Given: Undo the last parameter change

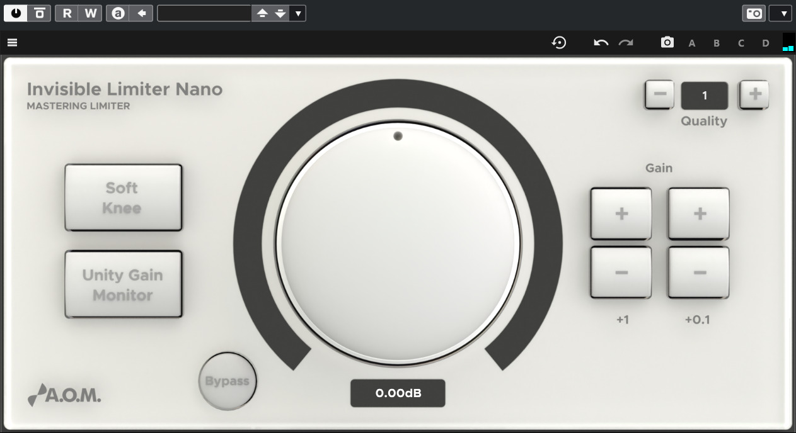Looking at the screenshot, I should click(x=601, y=43).
